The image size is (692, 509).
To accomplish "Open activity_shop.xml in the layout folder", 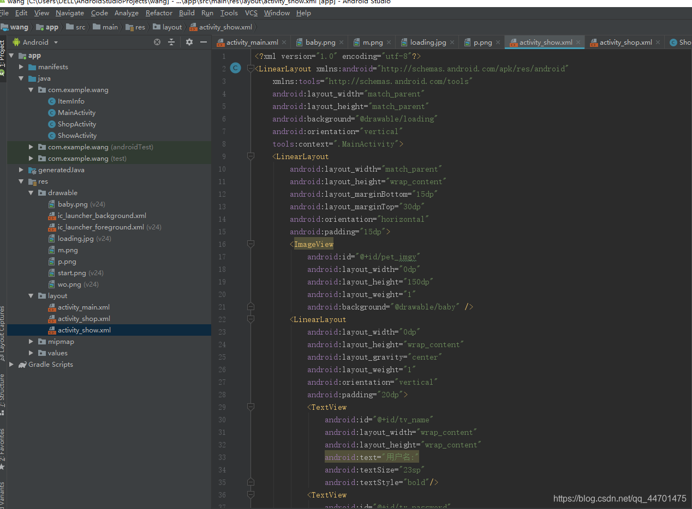I will [84, 319].
